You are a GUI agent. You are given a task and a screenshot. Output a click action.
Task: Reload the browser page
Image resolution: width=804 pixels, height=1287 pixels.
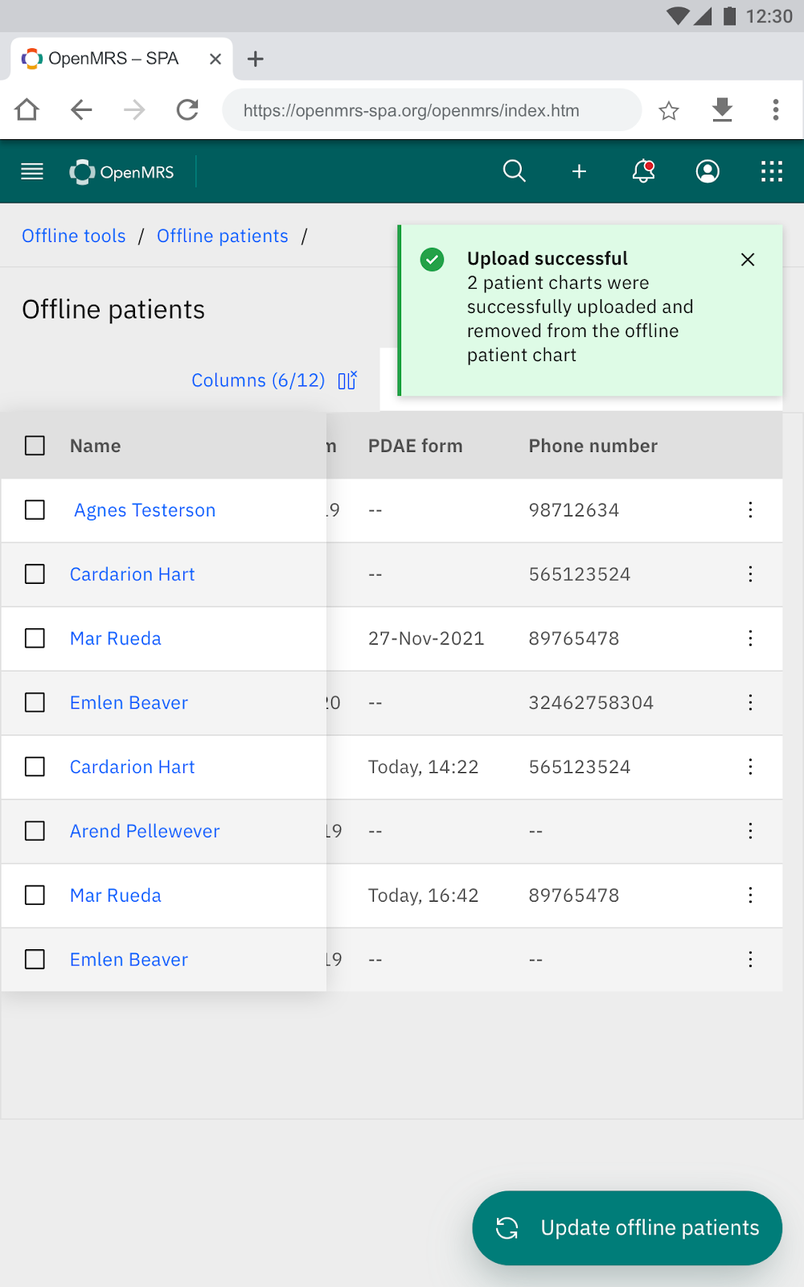click(187, 110)
